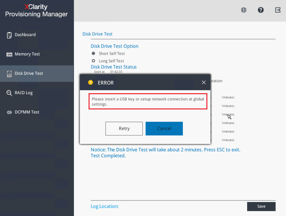
Task: Click the Disk Drive Test page heading
Action: (x=97, y=34)
